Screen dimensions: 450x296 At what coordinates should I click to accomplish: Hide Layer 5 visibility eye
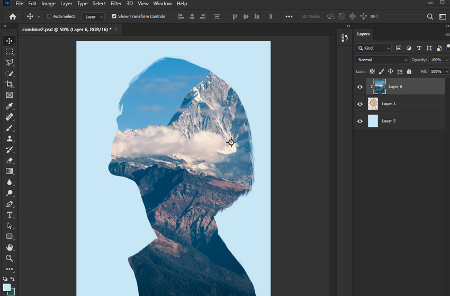point(360,121)
